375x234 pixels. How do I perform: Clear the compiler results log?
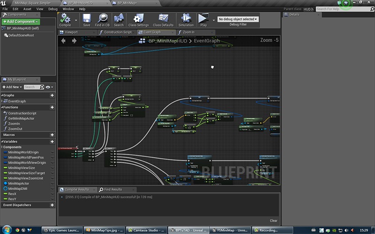pos(274,220)
